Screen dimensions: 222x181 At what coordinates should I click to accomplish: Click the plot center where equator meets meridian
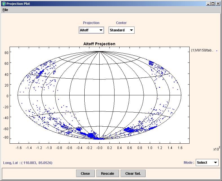pyautogui.click(x=99, y=95)
